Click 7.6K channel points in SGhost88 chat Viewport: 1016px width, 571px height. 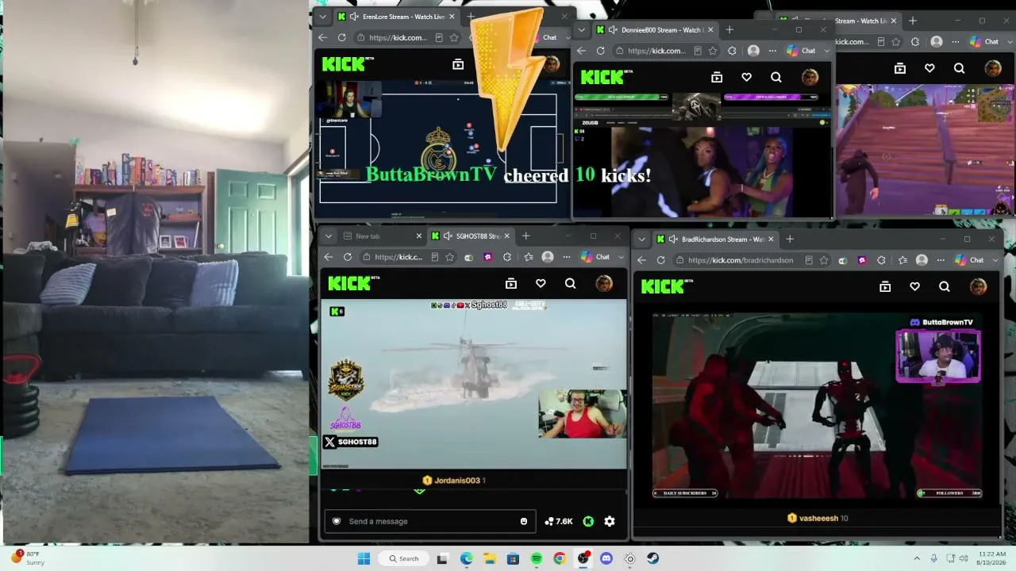tap(559, 521)
